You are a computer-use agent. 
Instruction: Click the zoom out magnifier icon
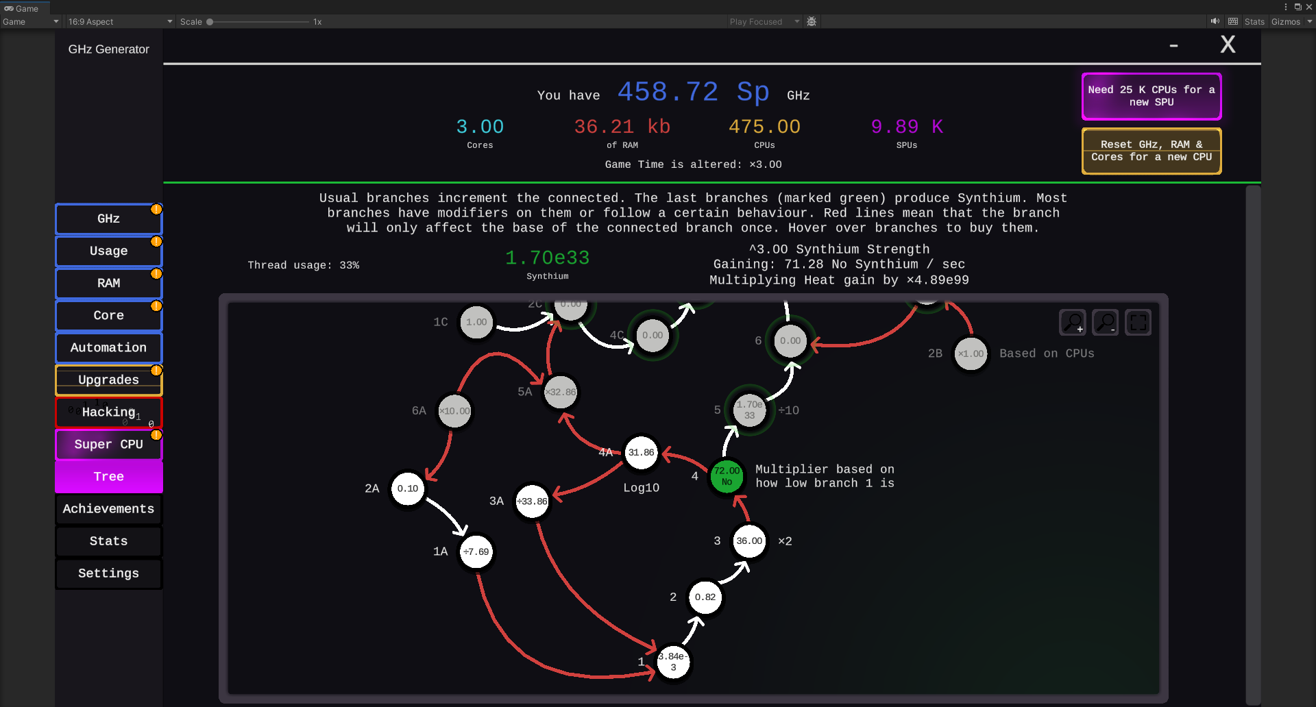click(1105, 322)
